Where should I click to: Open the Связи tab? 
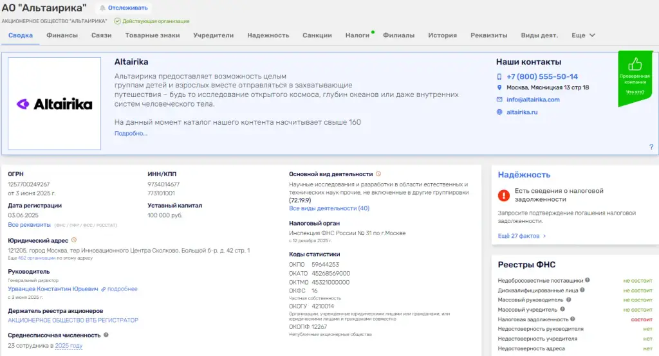pyautogui.click(x=101, y=35)
